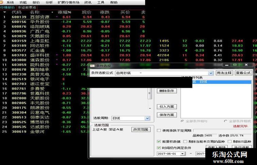Image resolution: width=257 pixels, height=165 pixels.
Task: Select stock row 300175 朗源股份
Action: [44, 108]
